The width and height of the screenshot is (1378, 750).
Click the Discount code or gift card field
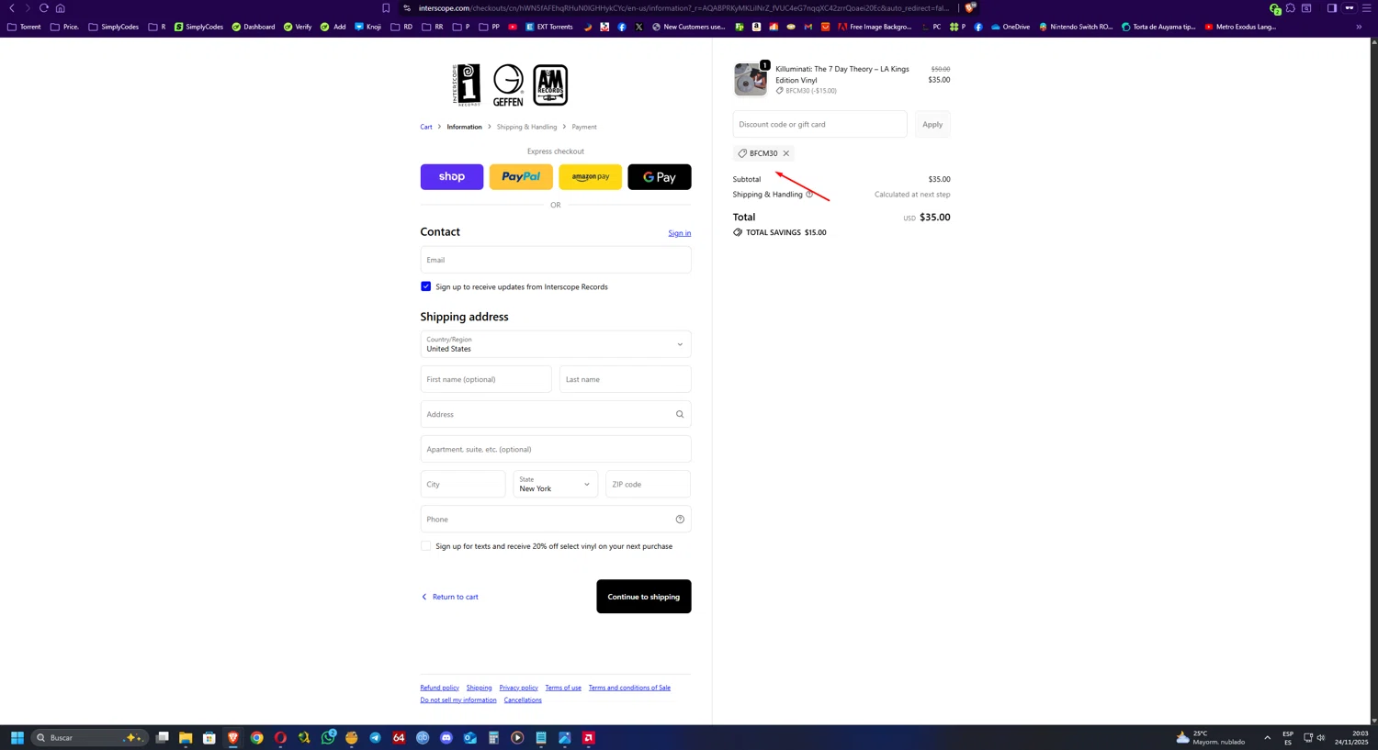pyautogui.click(x=819, y=124)
